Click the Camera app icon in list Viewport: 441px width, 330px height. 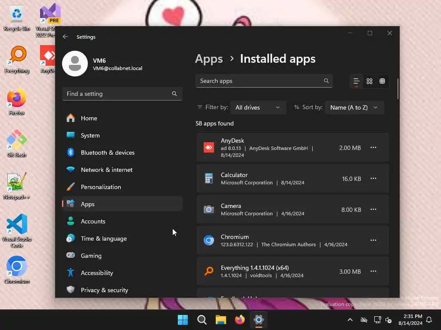click(x=209, y=209)
